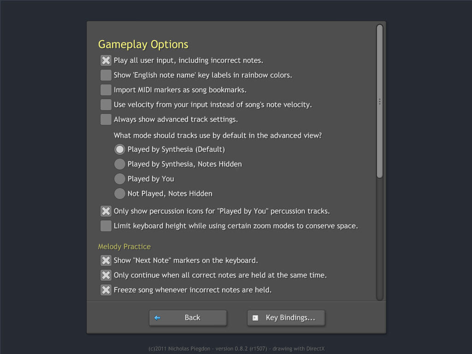Viewport: 472px width, 354px height.
Task: Turn off 'Show Next Note markers'
Action: click(x=106, y=260)
